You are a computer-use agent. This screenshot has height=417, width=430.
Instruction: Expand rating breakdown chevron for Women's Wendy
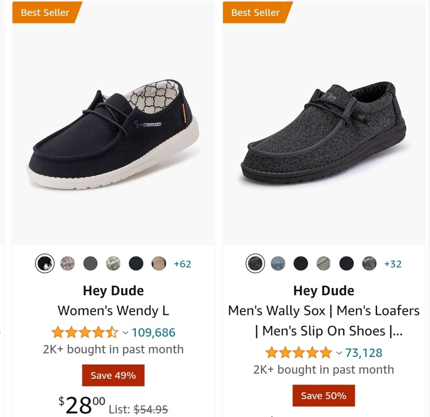[x=125, y=333]
